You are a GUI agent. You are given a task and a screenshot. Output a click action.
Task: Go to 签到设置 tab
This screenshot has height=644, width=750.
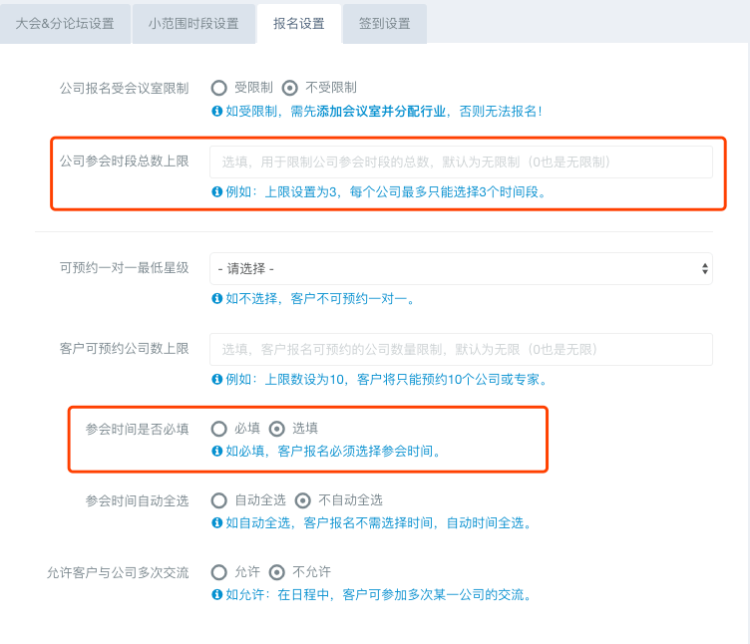[x=385, y=23]
